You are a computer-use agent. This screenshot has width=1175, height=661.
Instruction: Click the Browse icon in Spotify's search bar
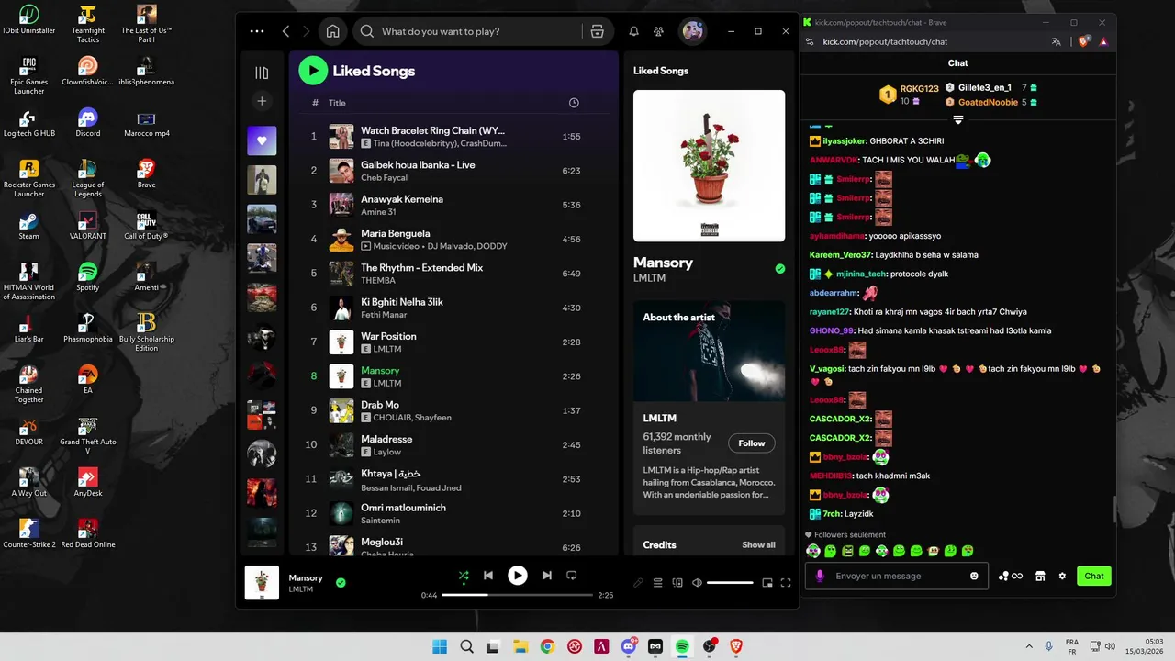[598, 31]
